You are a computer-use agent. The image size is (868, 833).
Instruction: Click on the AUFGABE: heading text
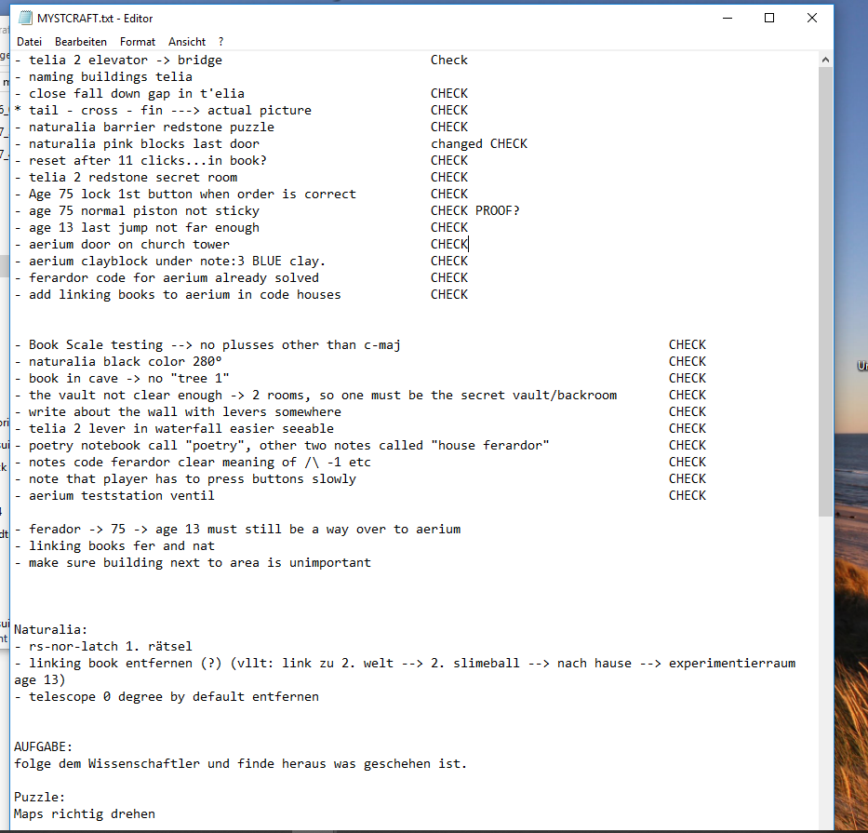[x=44, y=747]
